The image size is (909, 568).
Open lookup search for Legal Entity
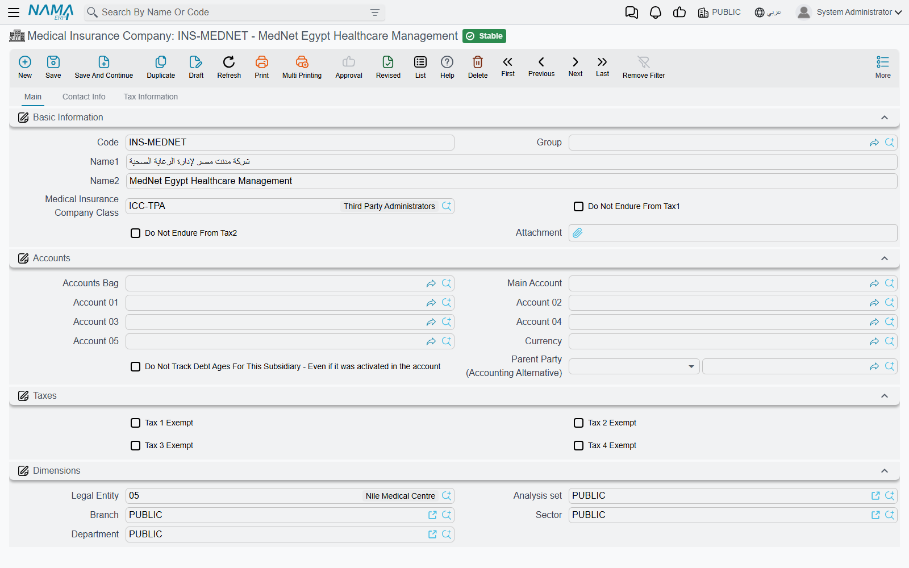pyautogui.click(x=447, y=496)
